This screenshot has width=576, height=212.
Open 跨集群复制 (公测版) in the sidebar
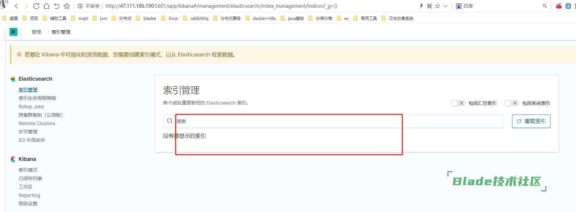click(x=41, y=115)
